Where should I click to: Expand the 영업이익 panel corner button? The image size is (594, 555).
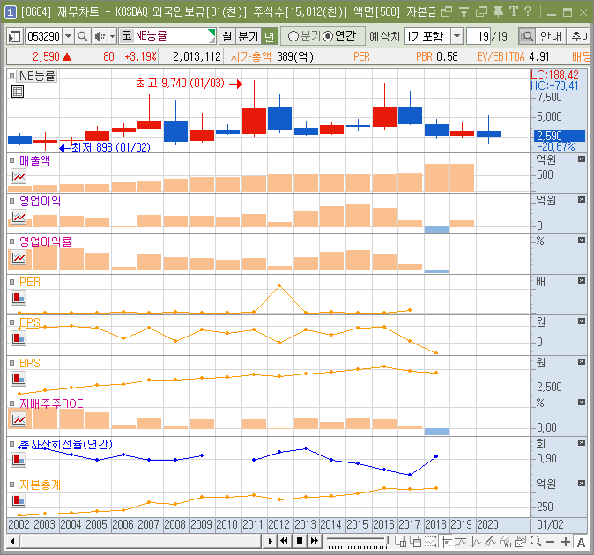click(x=582, y=199)
